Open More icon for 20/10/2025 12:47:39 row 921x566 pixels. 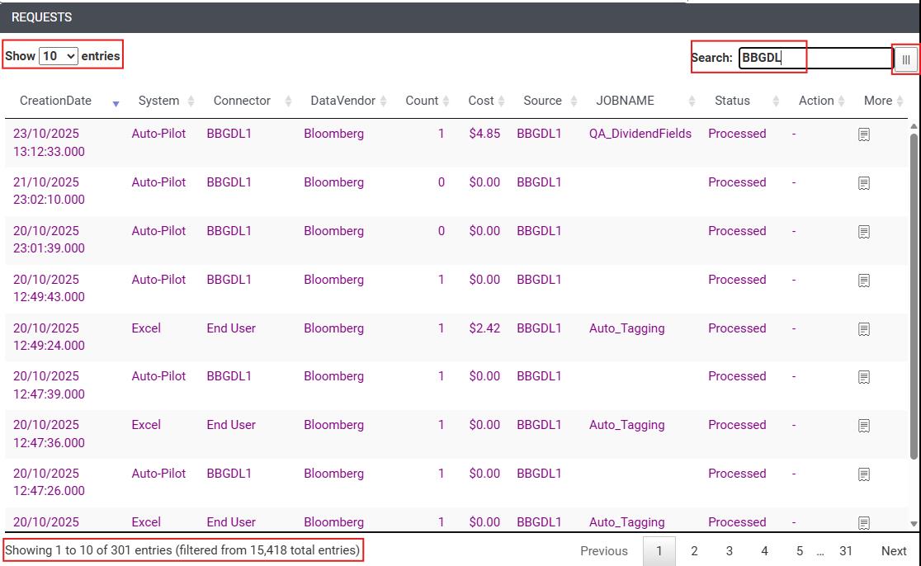click(864, 377)
